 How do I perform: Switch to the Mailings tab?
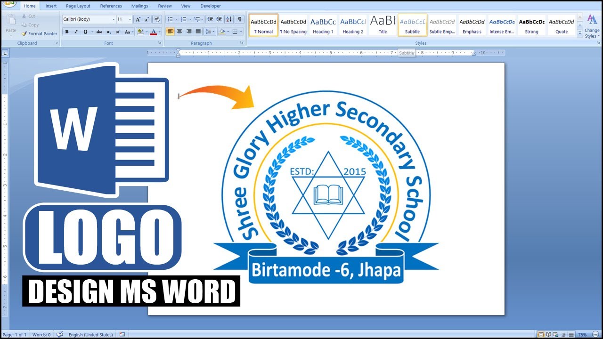point(139,6)
